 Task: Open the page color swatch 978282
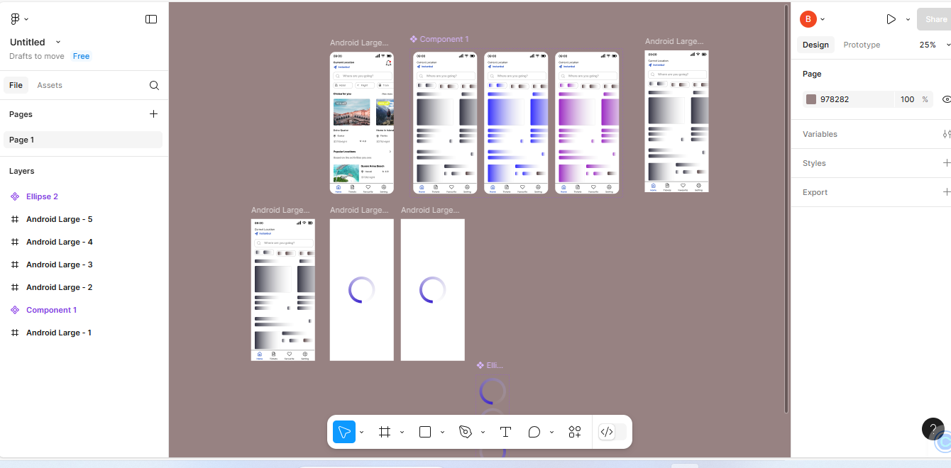(x=811, y=99)
